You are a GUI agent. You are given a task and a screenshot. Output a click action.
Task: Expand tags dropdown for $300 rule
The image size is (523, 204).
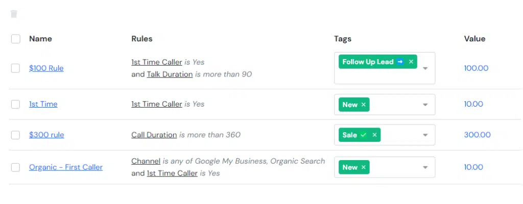[425, 135]
